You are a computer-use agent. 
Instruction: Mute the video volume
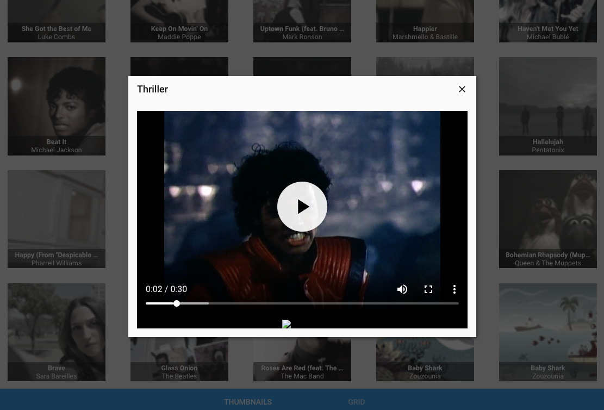[402, 289]
